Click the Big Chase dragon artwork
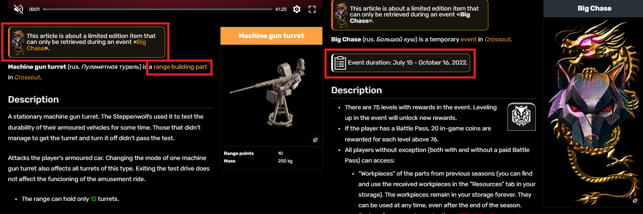This screenshot has width=643, height=214. point(594,111)
